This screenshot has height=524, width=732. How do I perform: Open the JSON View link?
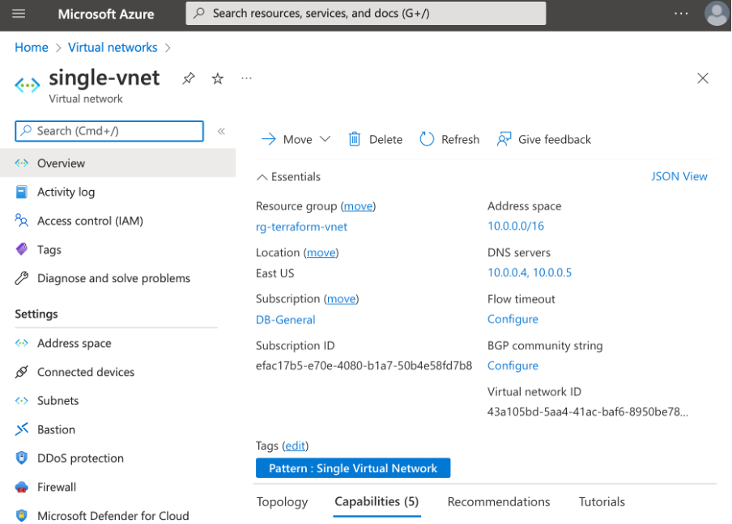tap(679, 176)
